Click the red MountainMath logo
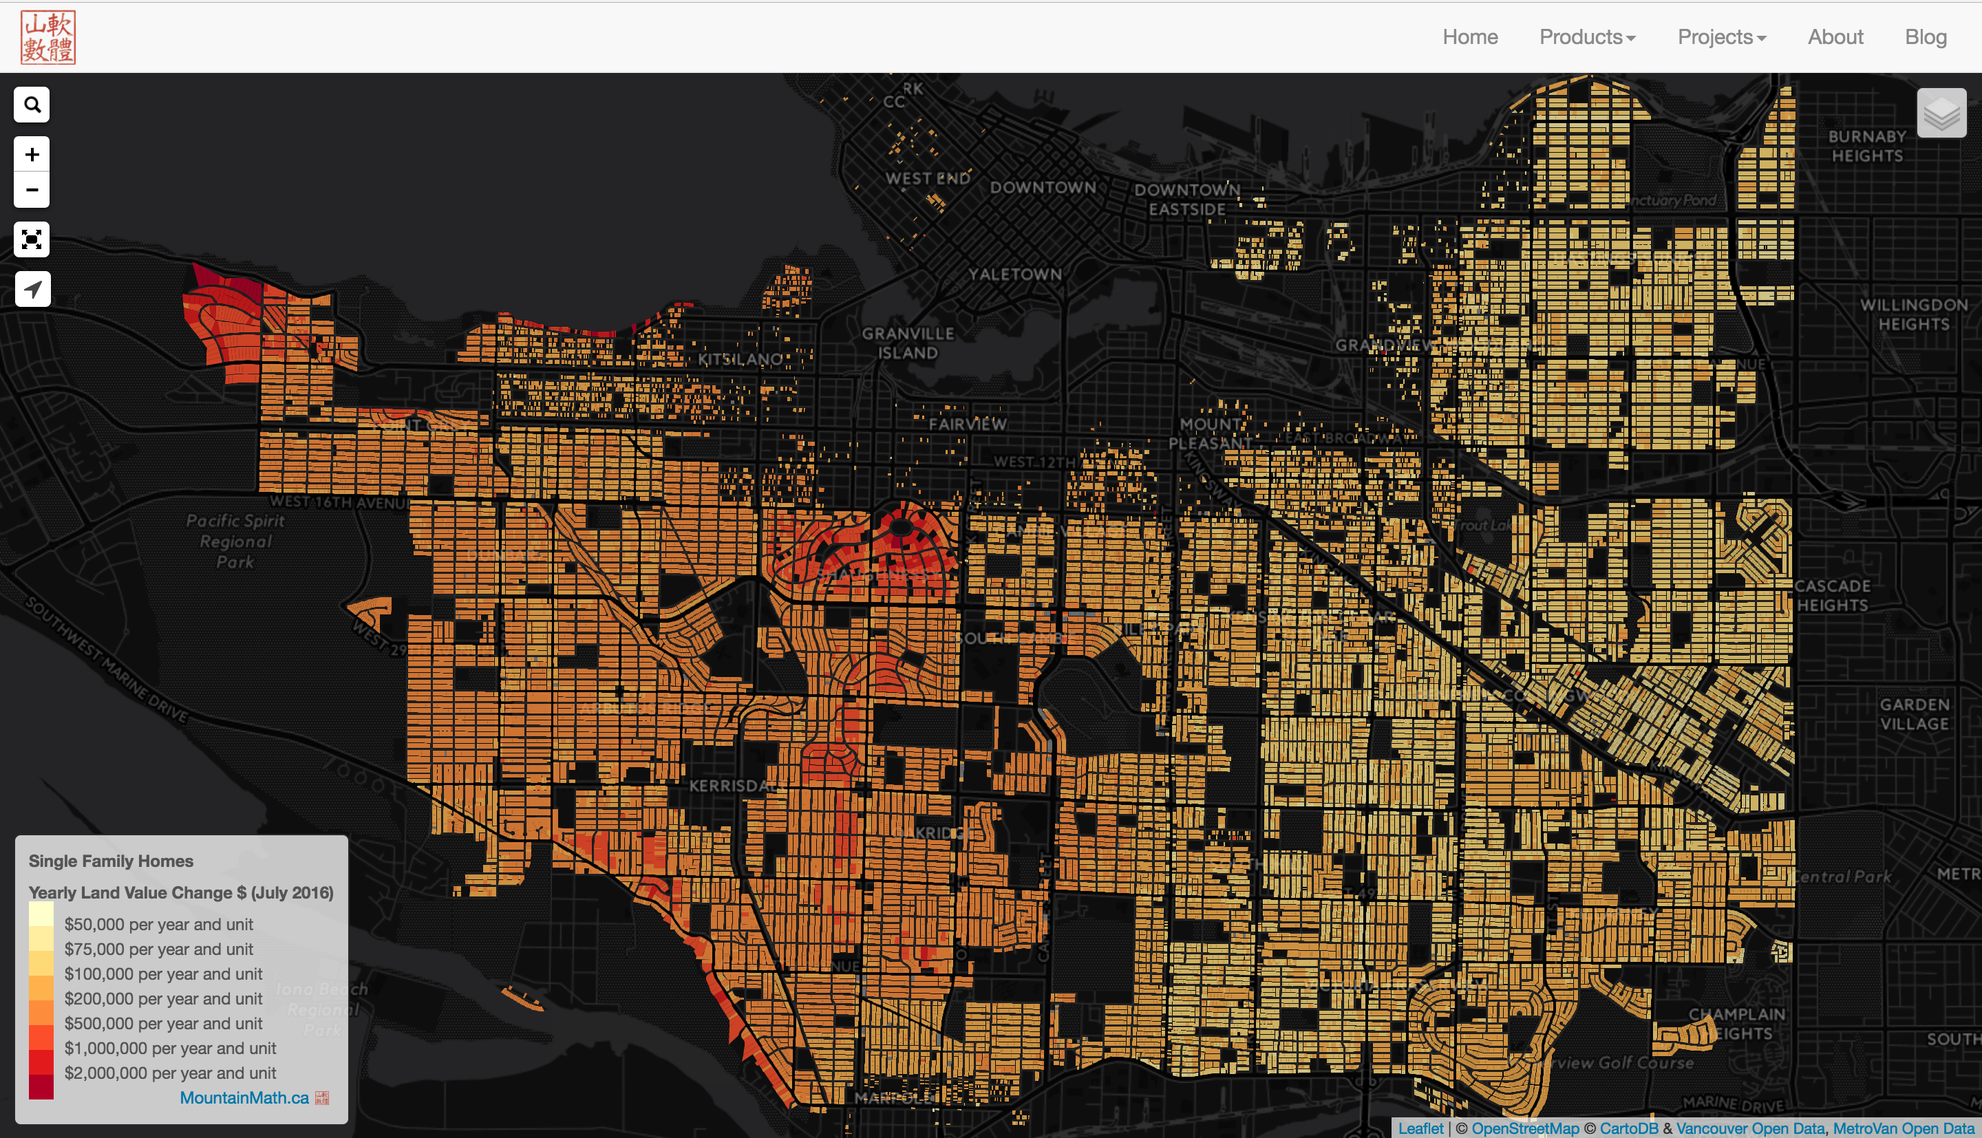The height and width of the screenshot is (1138, 1982). point(48,36)
